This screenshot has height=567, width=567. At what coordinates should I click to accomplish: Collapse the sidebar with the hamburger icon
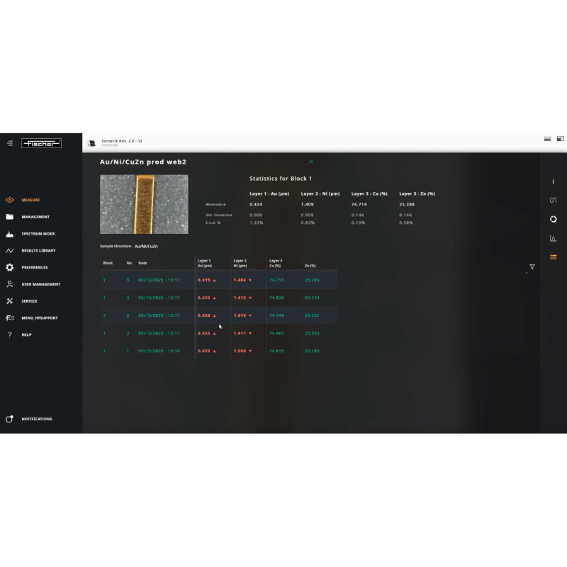click(10, 143)
